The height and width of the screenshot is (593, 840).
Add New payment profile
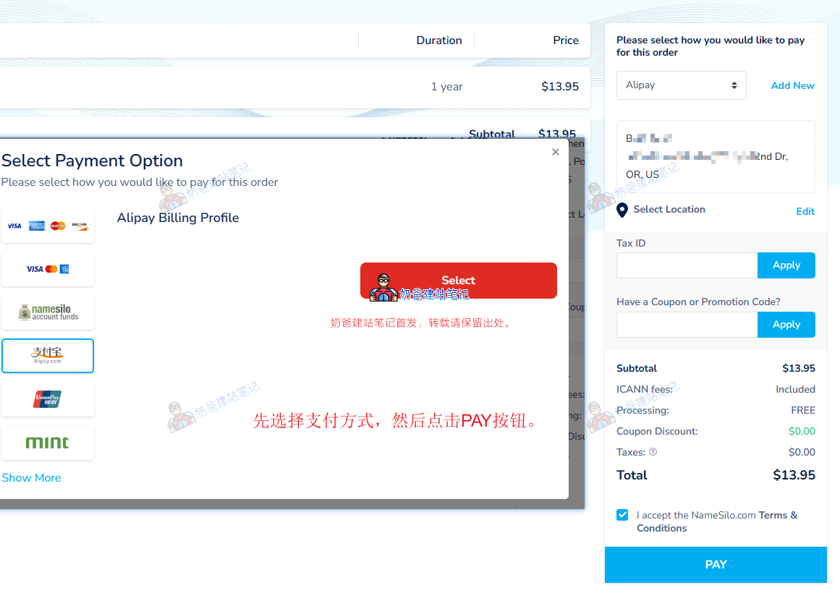click(792, 85)
